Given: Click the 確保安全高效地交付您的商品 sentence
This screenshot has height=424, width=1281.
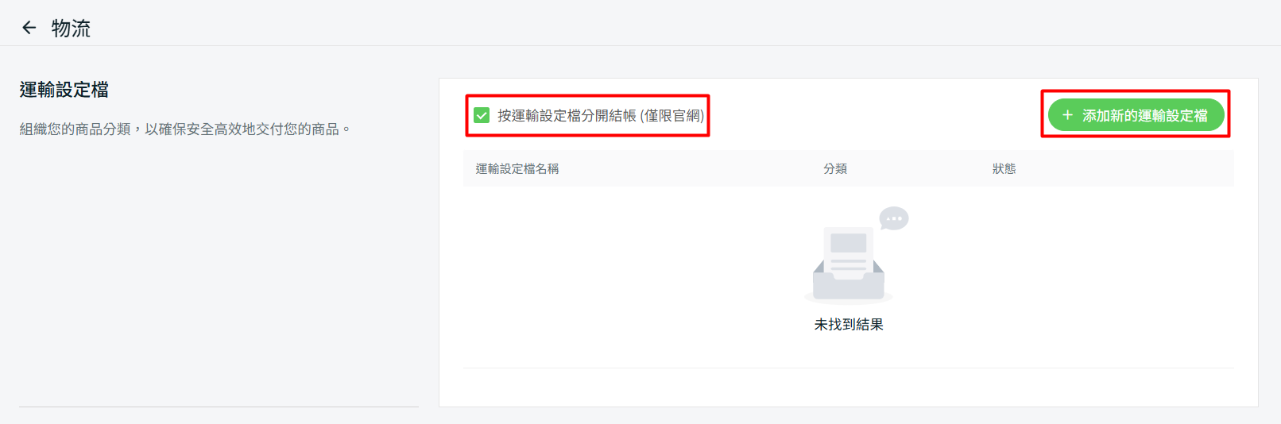Looking at the screenshot, I should pos(248,129).
